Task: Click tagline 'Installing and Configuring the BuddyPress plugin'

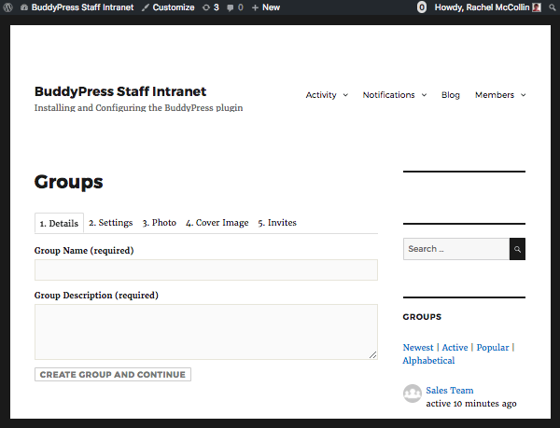Action: 138,108
